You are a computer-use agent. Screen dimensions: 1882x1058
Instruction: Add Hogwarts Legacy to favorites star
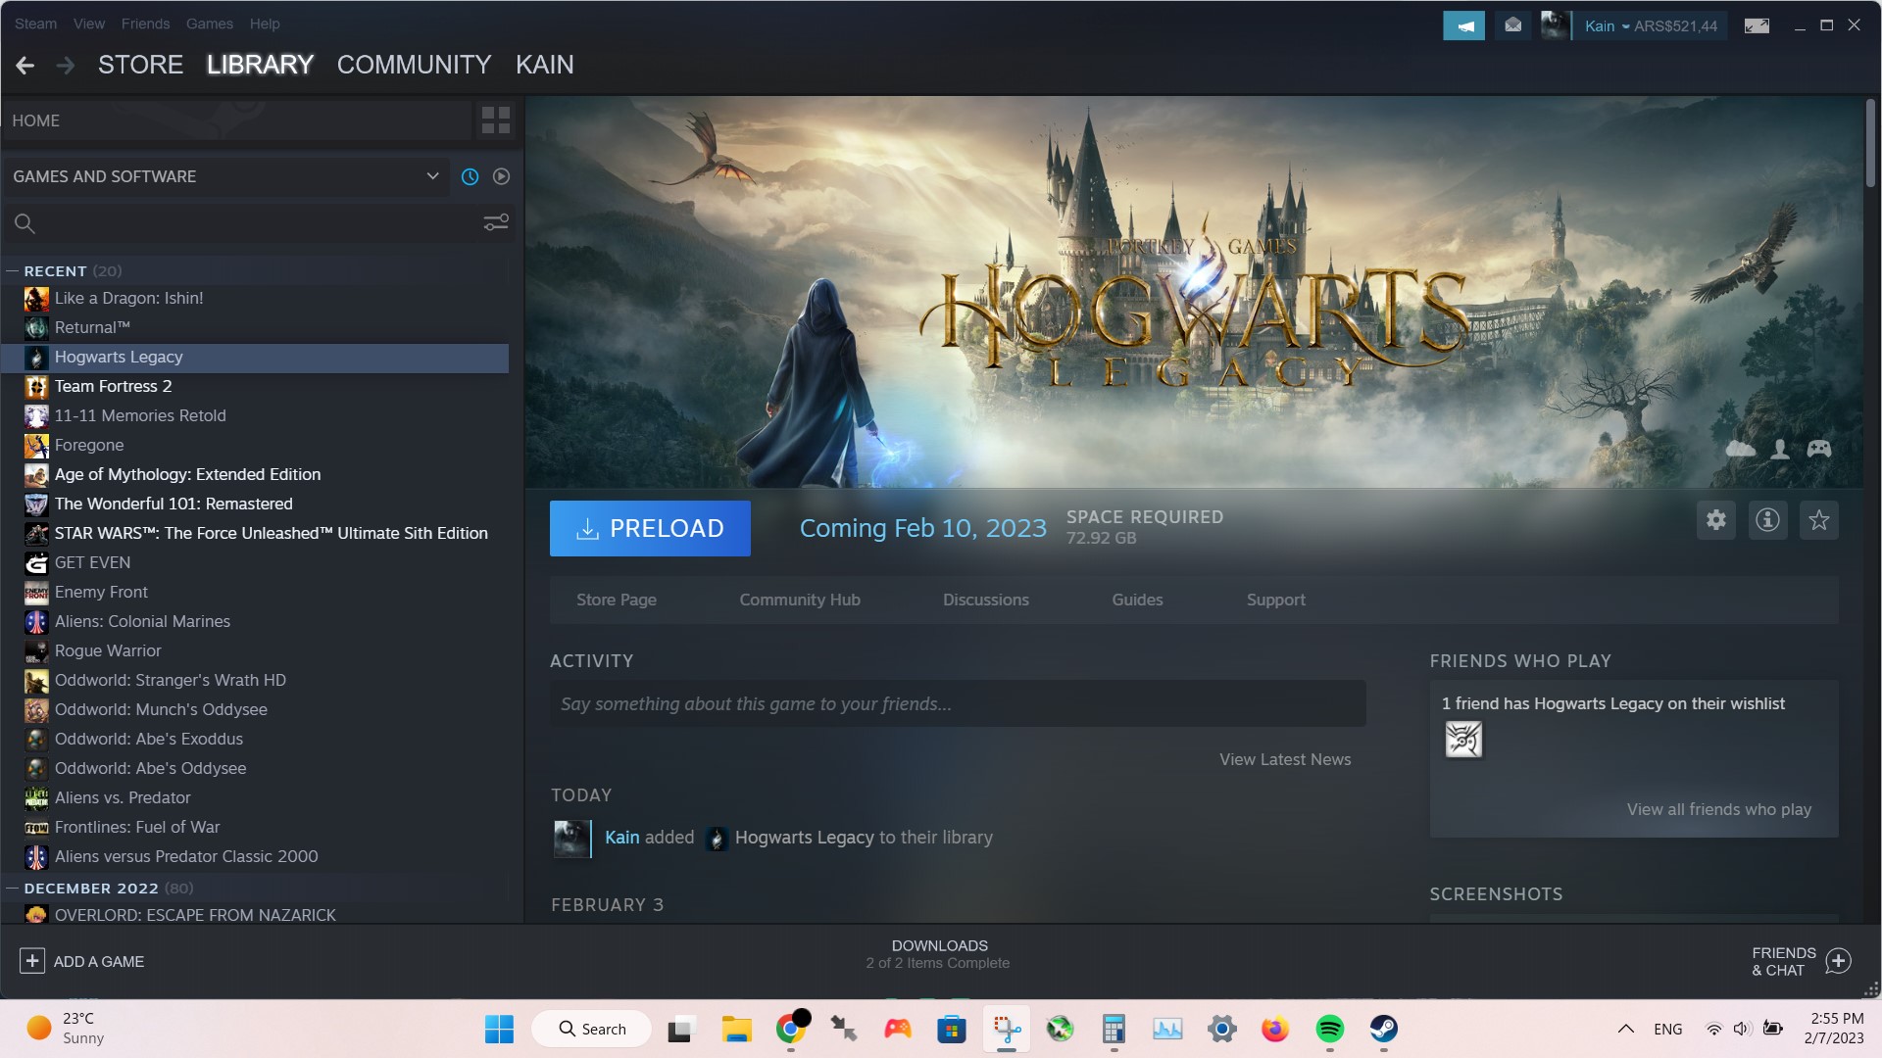(x=1819, y=520)
